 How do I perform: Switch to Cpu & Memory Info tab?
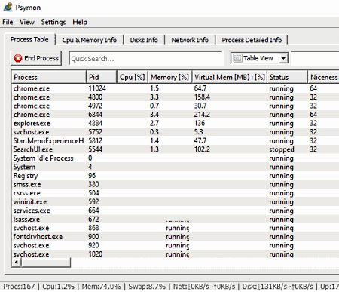pyautogui.click(x=90, y=40)
